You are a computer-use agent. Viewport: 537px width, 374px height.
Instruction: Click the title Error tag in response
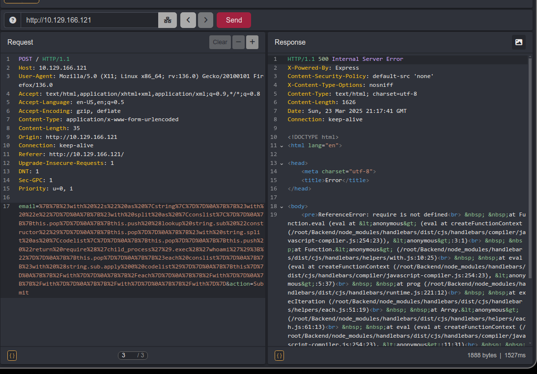click(335, 180)
